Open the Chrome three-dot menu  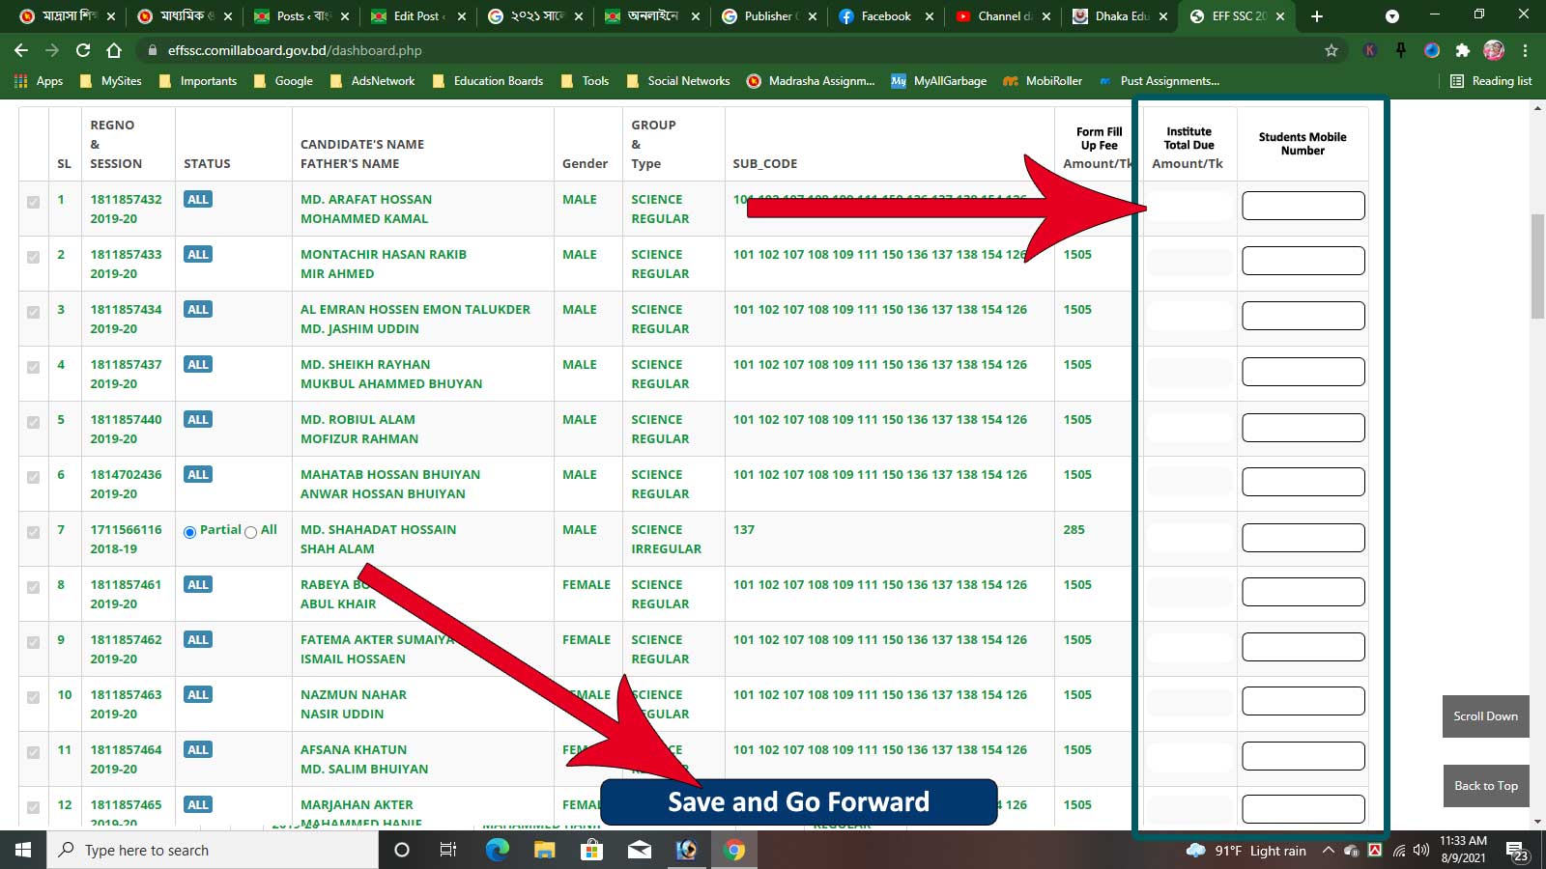tap(1526, 50)
